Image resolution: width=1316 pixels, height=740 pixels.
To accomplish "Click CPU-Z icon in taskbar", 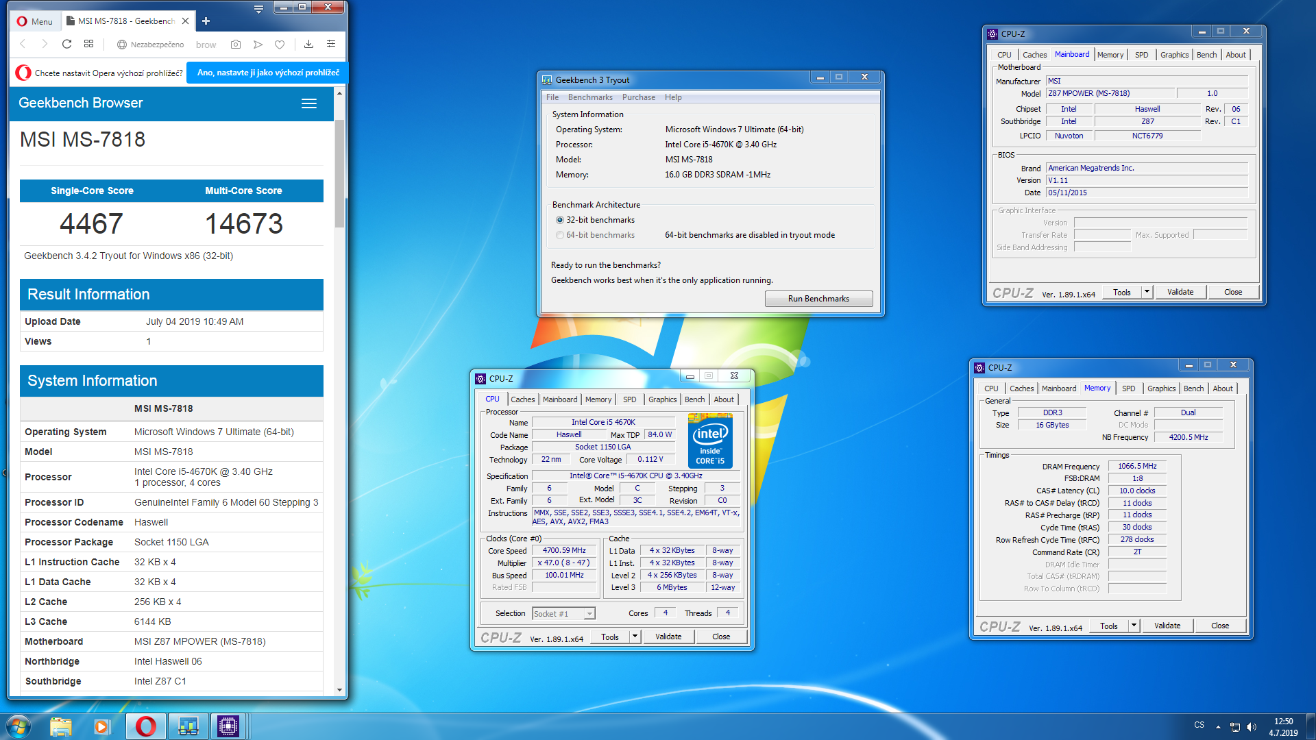I will coord(228,726).
